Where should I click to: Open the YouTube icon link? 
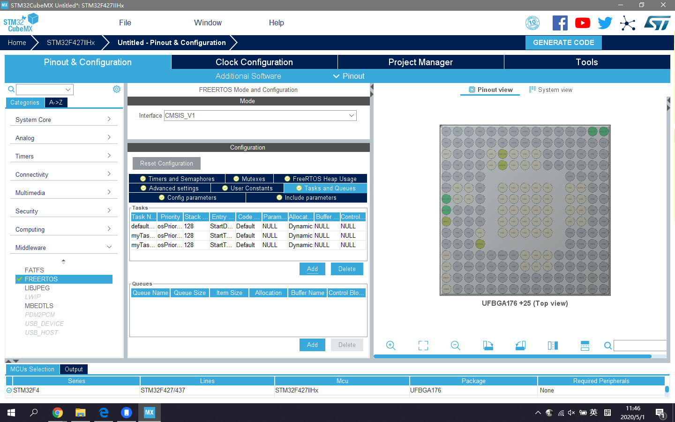[x=583, y=23]
